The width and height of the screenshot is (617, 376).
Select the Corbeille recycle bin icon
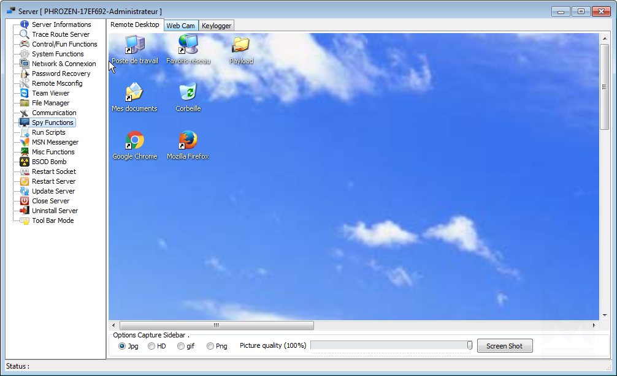pos(188,92)
